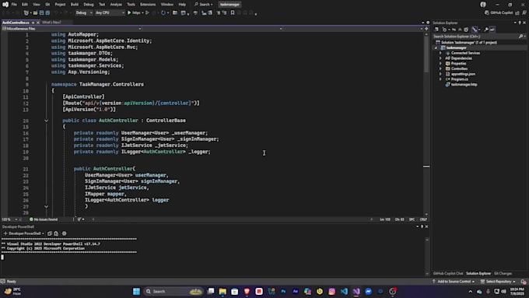Collapse the constructor fold arrow at line 27

(46, 206)
